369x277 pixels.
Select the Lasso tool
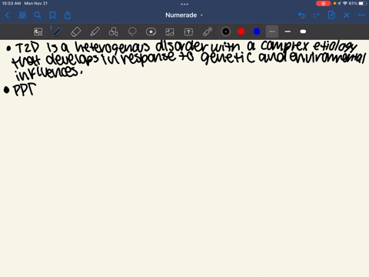click(132, 32)
